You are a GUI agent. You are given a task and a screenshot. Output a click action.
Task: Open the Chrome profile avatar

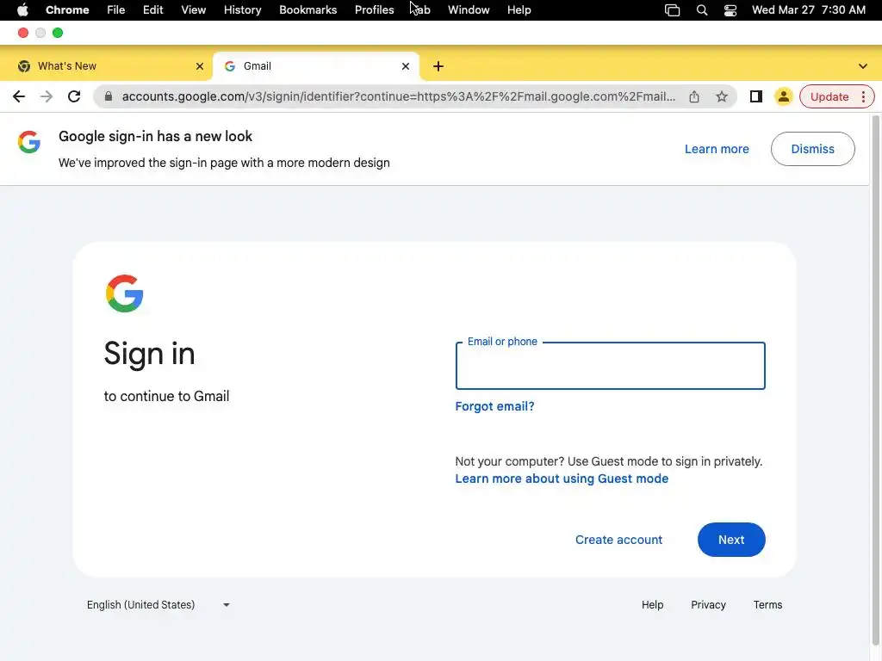coord(783,96)
